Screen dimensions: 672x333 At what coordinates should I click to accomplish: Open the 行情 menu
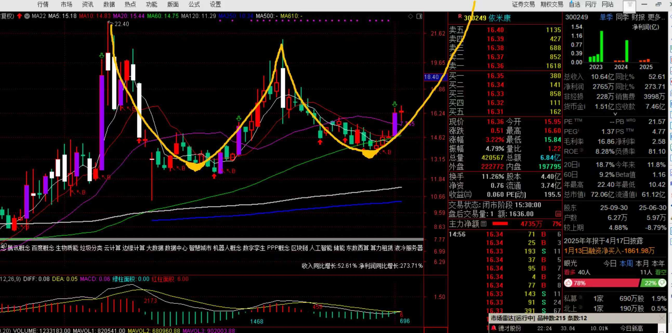[43, 4]
